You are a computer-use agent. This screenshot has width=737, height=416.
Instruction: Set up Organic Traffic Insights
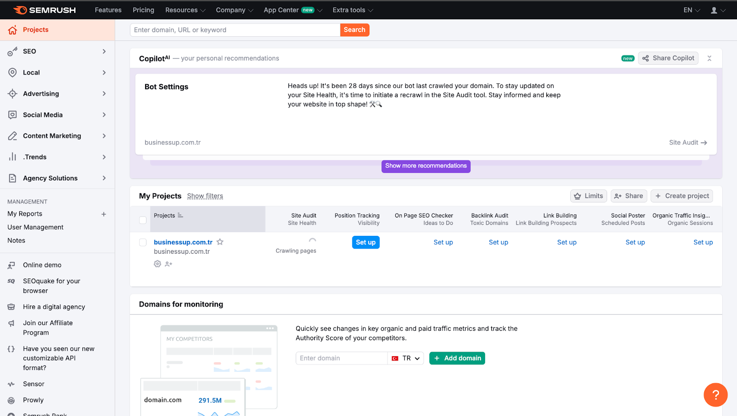[703, 242]
